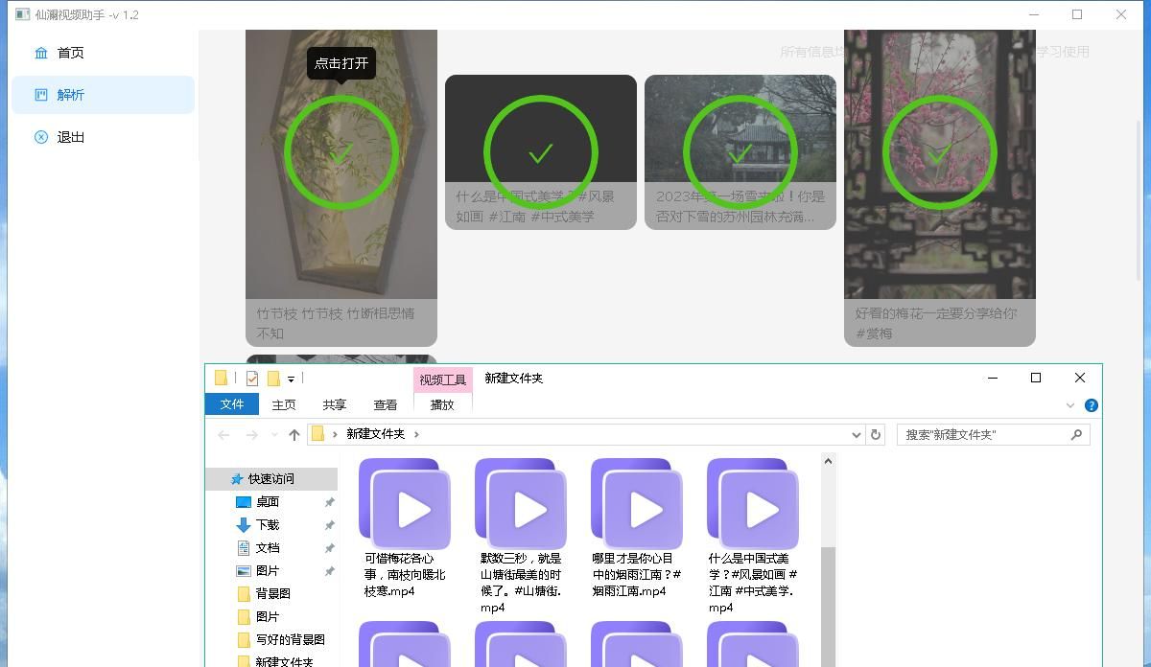
Task: Click green checkmark on 什么是中国式美学 card
Action: [541, 152]
